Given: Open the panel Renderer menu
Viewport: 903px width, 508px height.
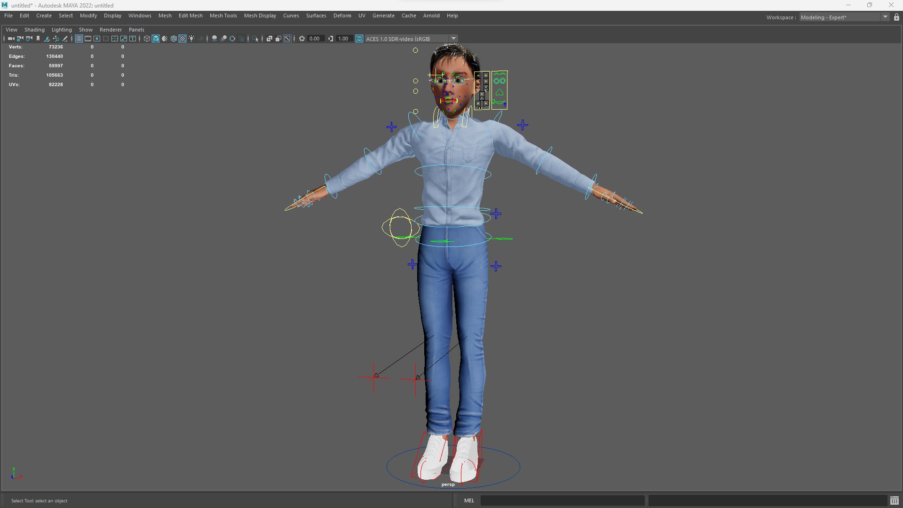Looking at the screenshot, I should 111,30.
